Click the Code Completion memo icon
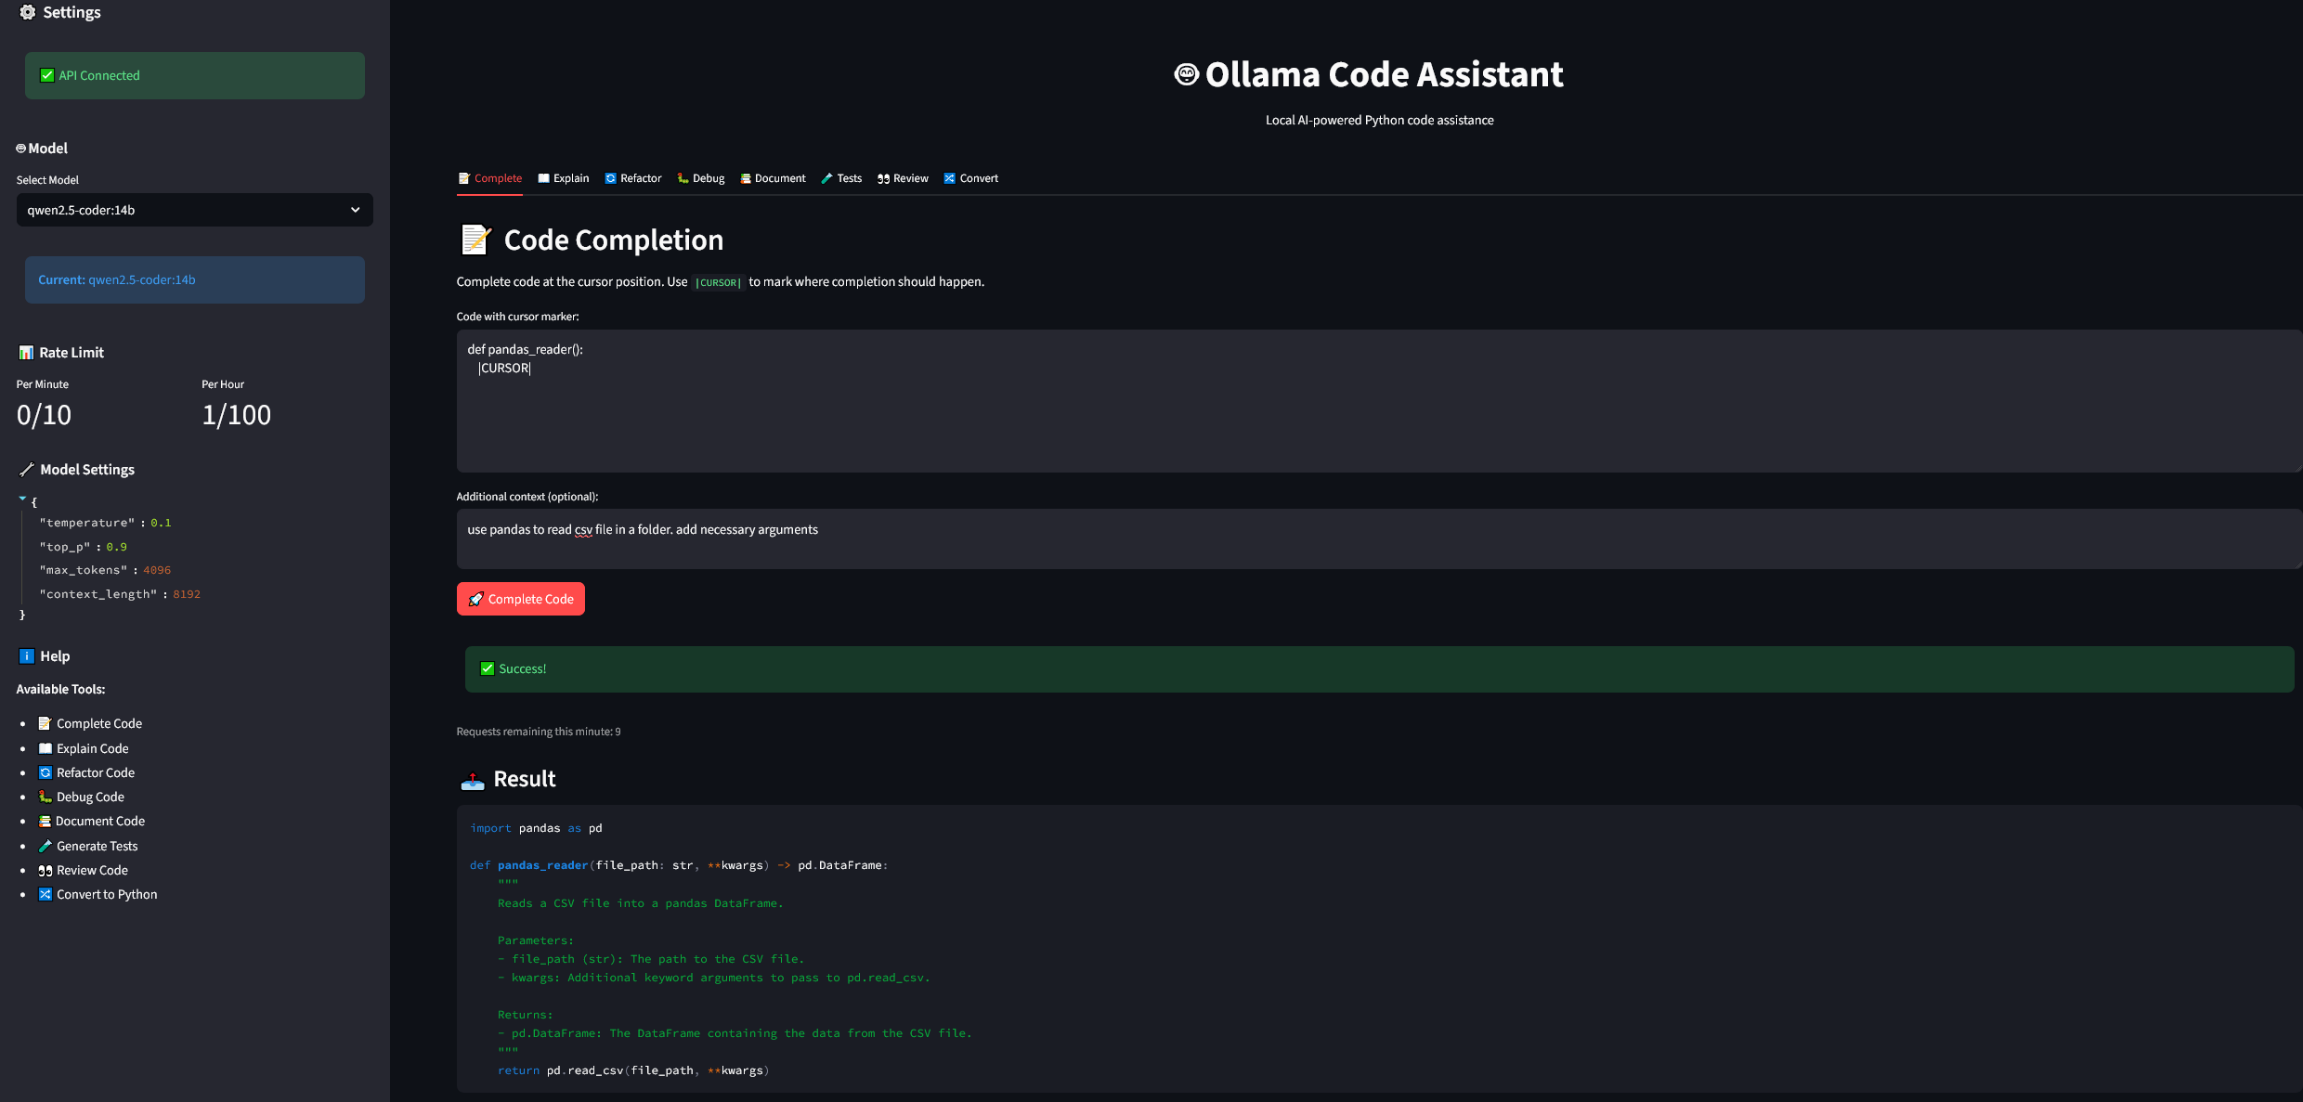2303x1102 pixels. point(475,240)
